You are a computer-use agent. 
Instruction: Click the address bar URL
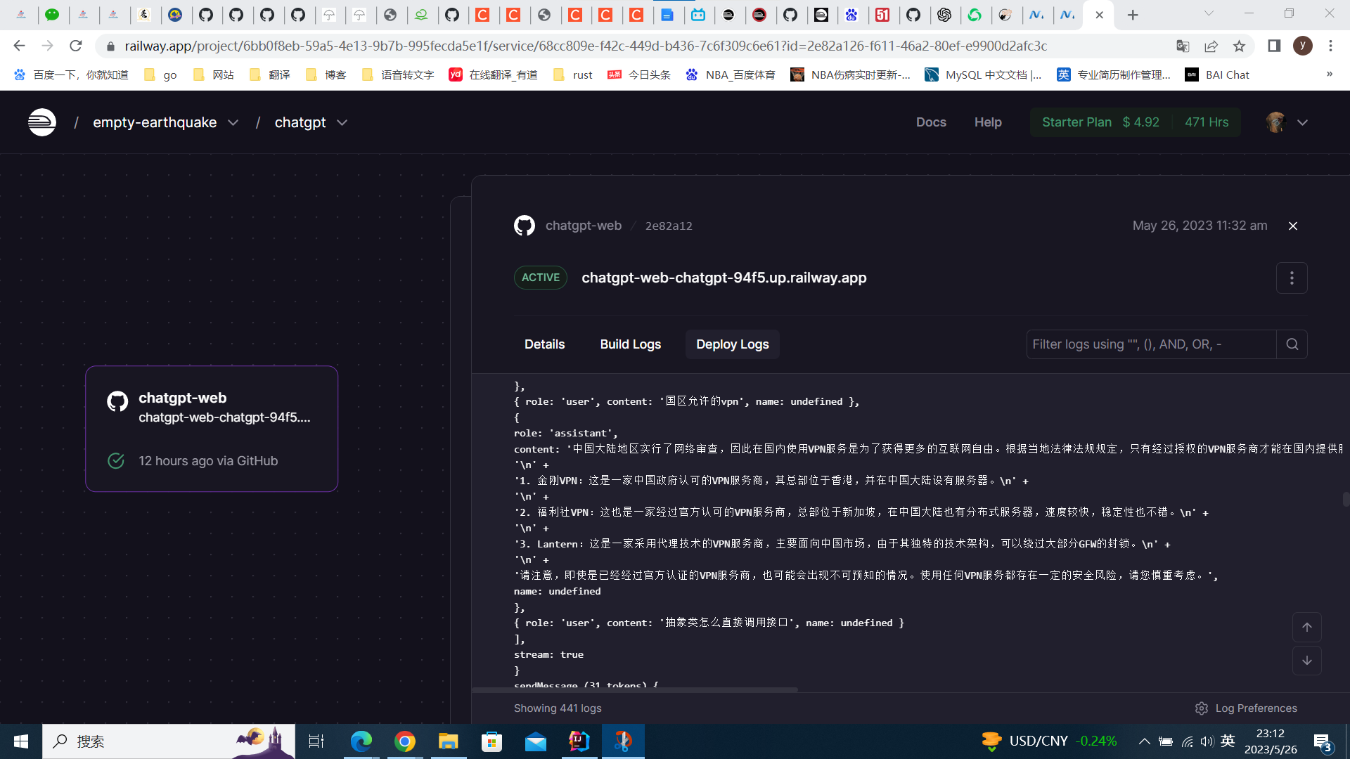point(586,46)
